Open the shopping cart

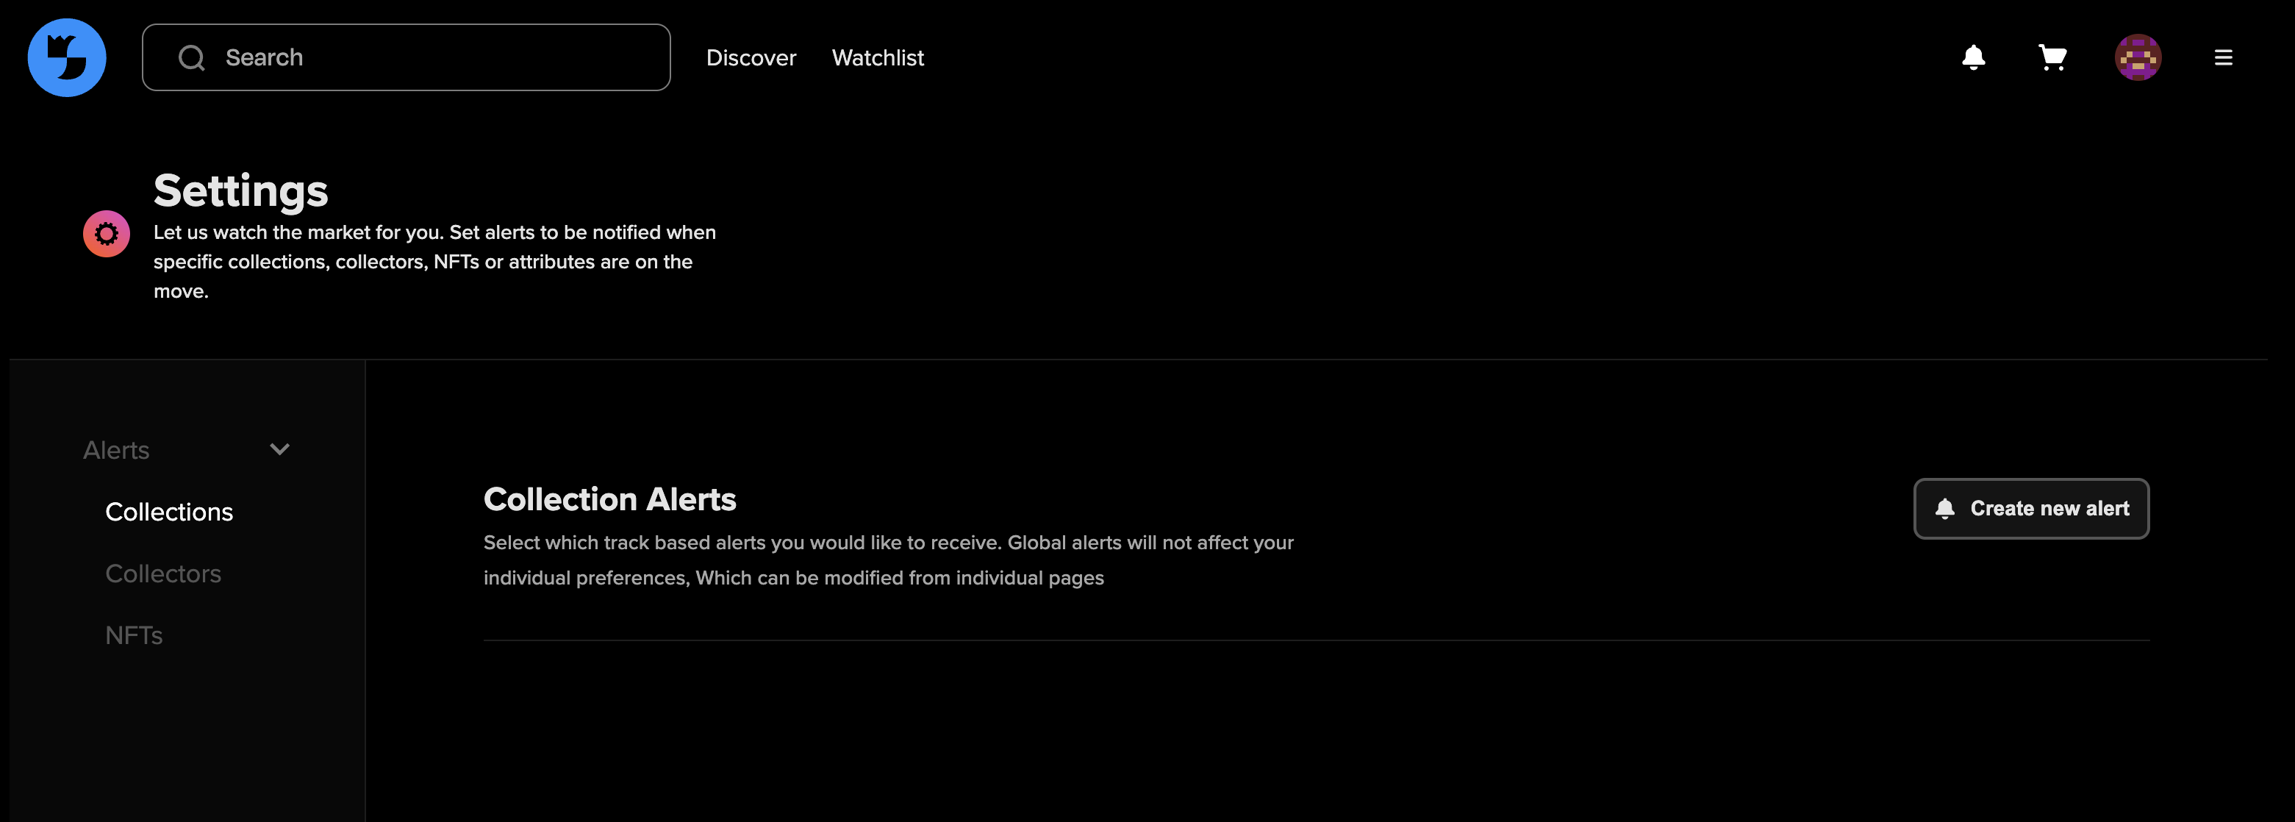[2052, 58]
